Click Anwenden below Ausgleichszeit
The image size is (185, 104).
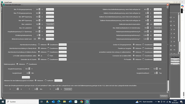click(26, 77)
